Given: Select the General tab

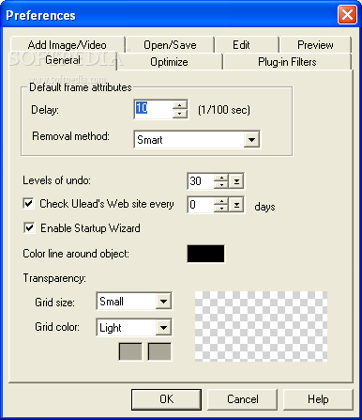Looking at the screenshot, I should click(x=63, y=60).
